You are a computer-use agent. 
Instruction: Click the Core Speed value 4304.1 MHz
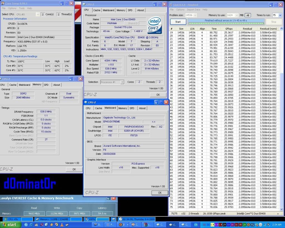(x=111, y=61)
